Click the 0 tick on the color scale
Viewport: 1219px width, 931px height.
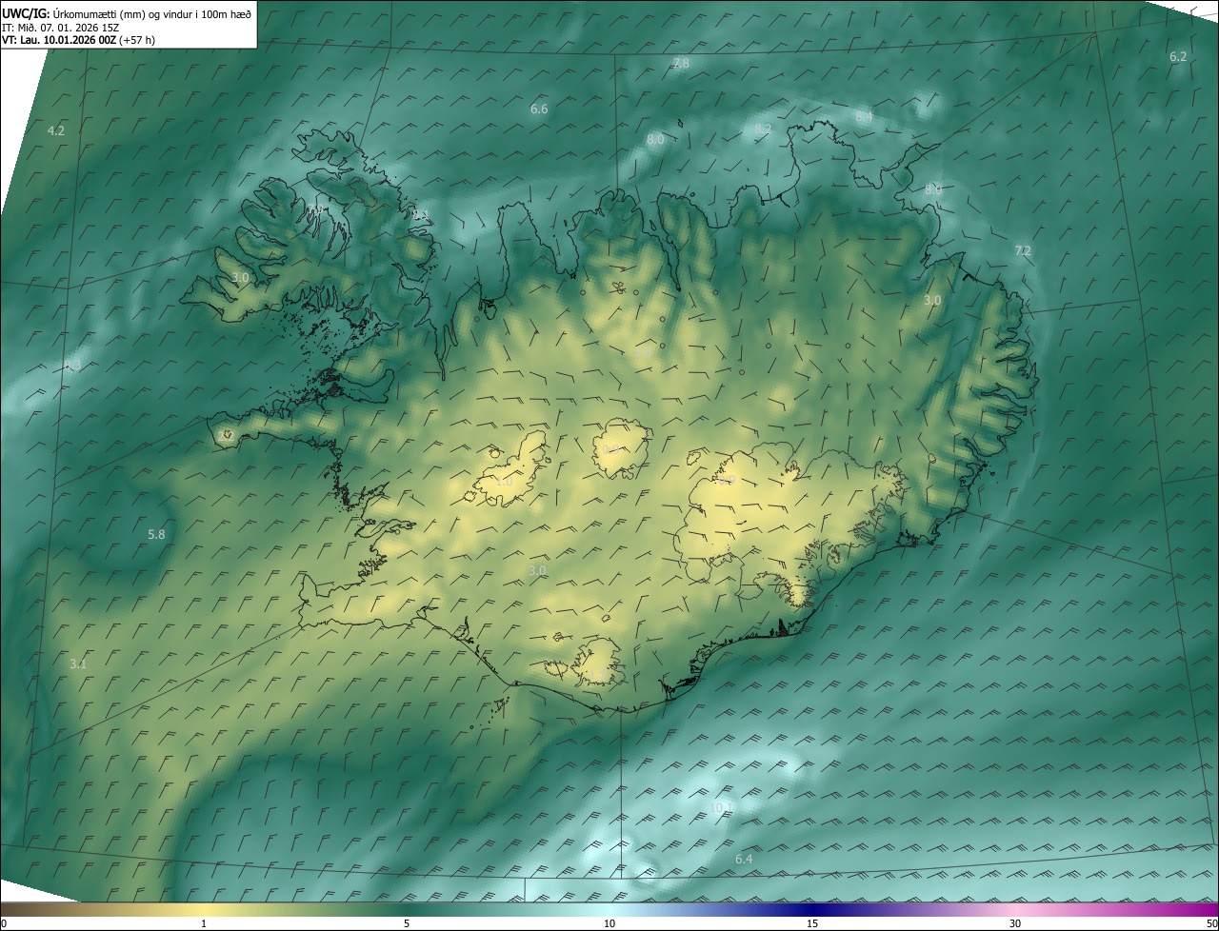(x=4, y=924)
